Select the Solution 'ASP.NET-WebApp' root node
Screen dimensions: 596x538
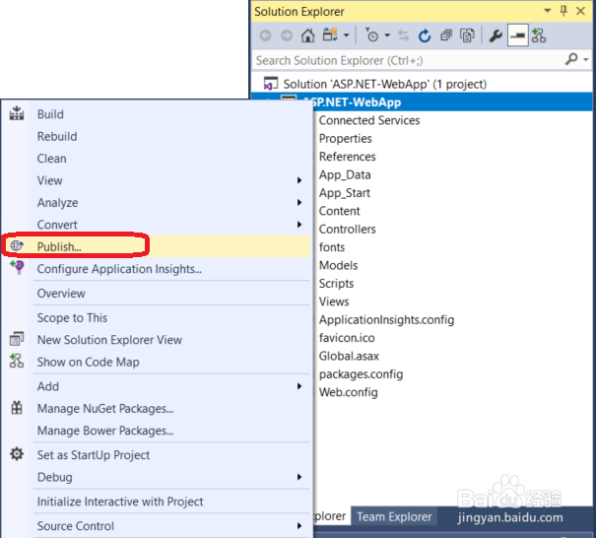tap(385, 84)
